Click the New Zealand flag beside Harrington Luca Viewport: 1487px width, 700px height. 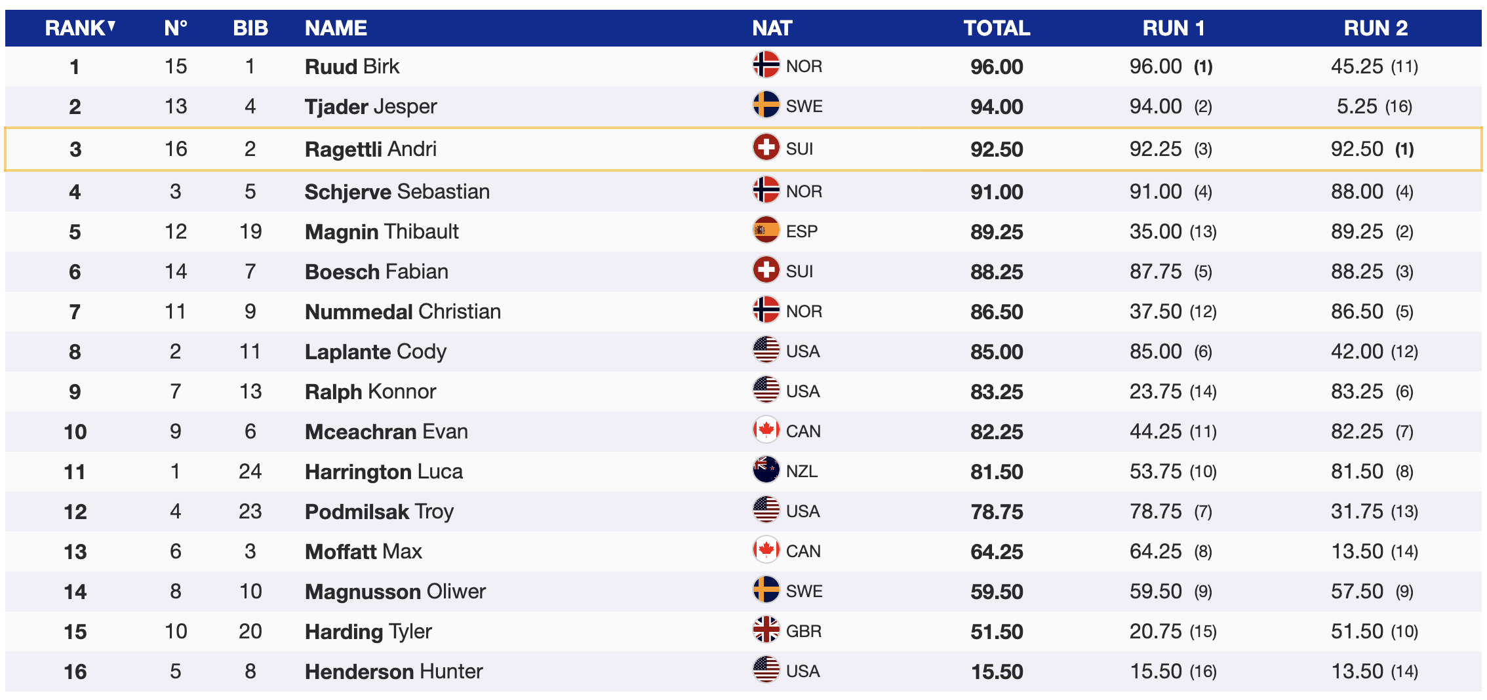point(766,471)
